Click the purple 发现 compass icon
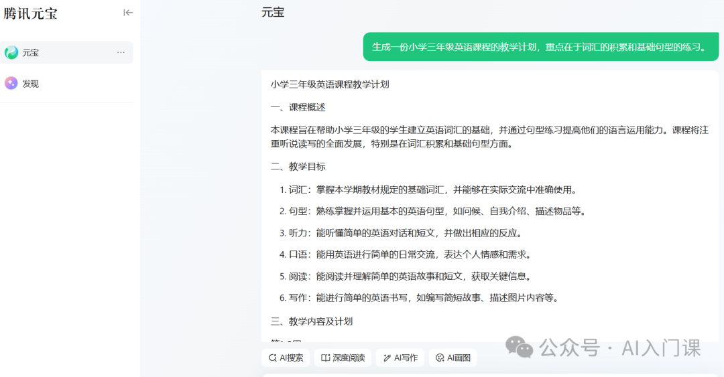724x377 pixels. click(11, 84)
